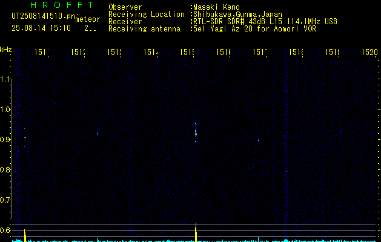Click the kHz axis unit label
The height and width of the screenshot is (242, 381).
point(5,50)
